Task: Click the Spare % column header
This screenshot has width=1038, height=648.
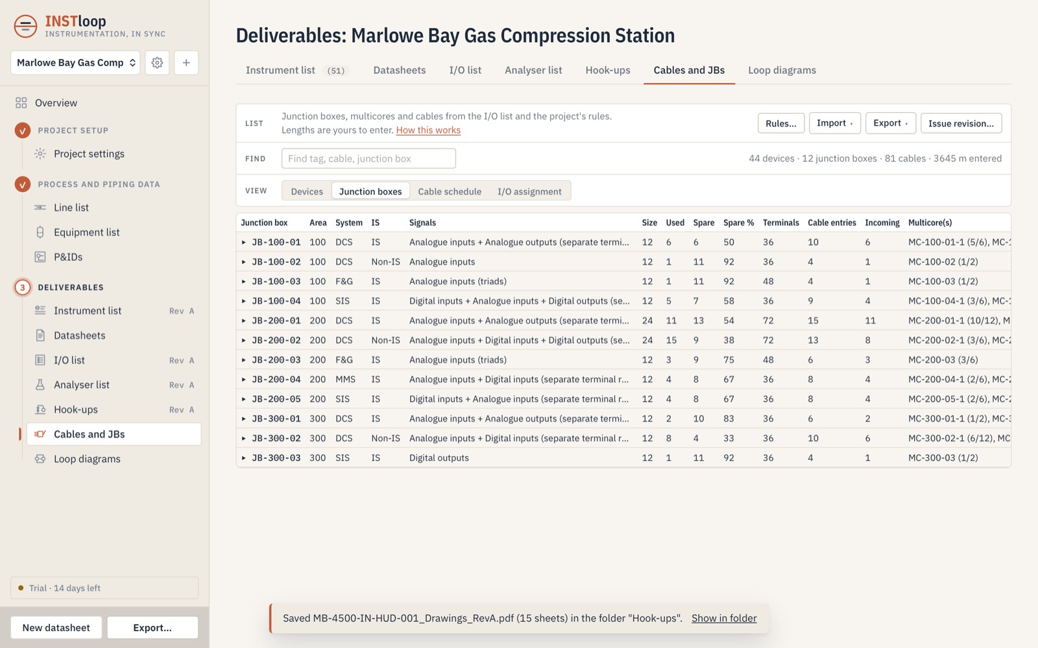Action: (x=738, y=222)
